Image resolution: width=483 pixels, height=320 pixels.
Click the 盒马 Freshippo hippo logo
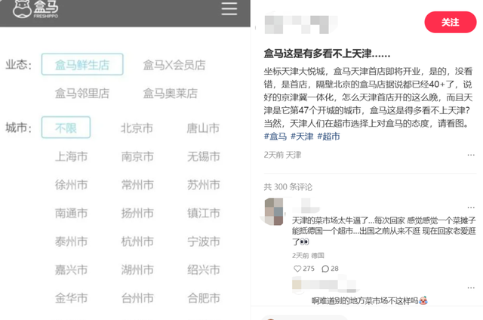coord(35,9)
